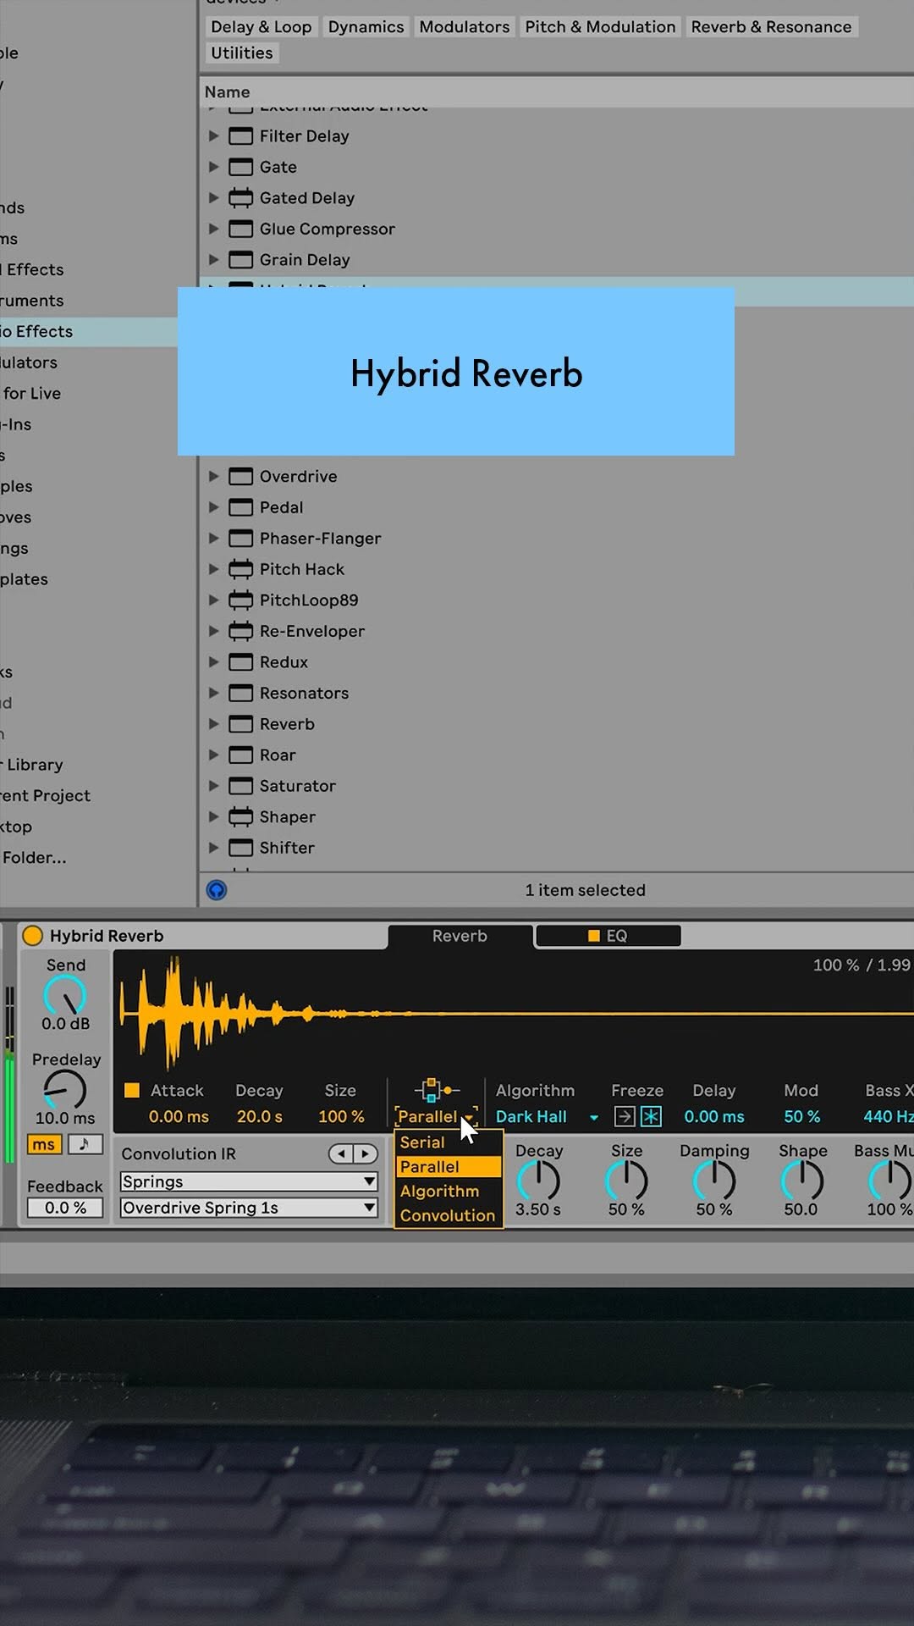The width and height of the screenshot is (914, 1626).
Task: Adjust the Send knob
Action: (65, 995)
